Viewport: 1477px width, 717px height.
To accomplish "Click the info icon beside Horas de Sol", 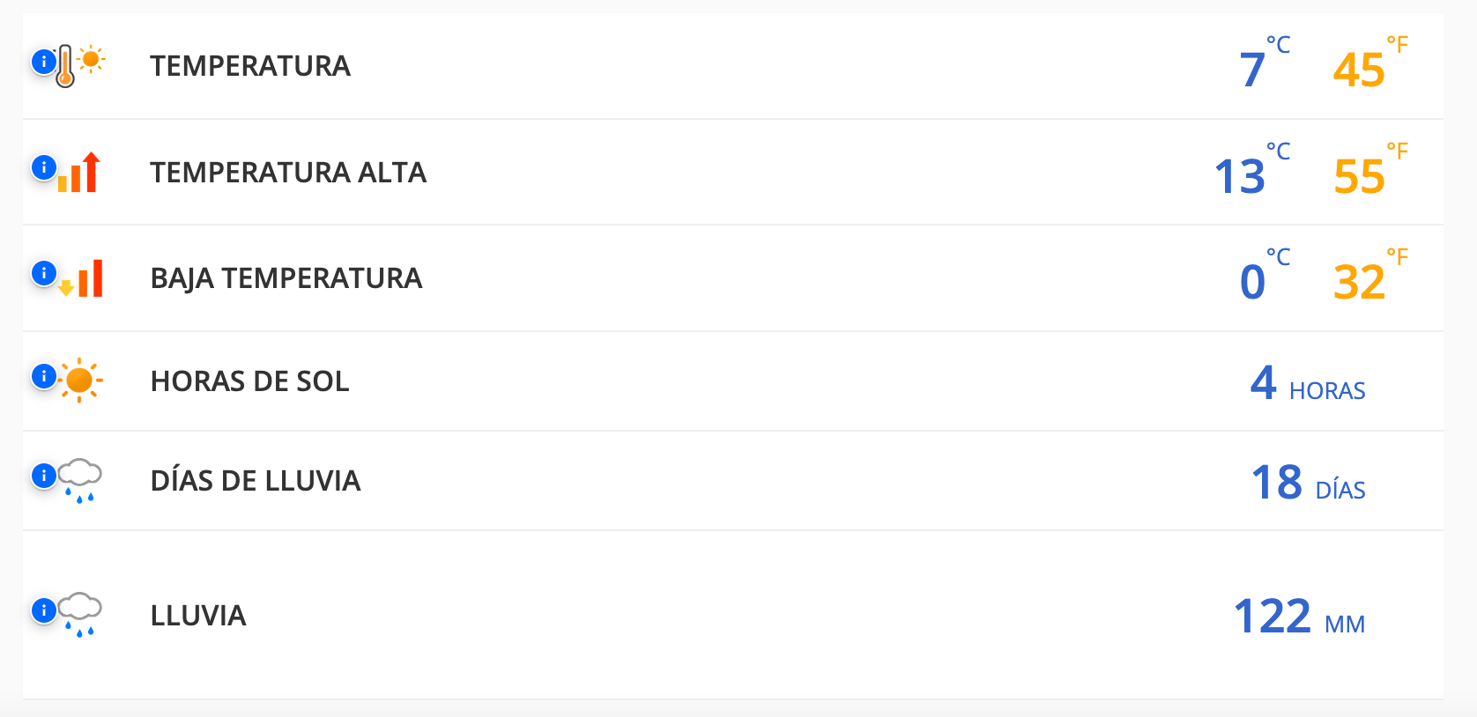I will click(x=43, y=377).
